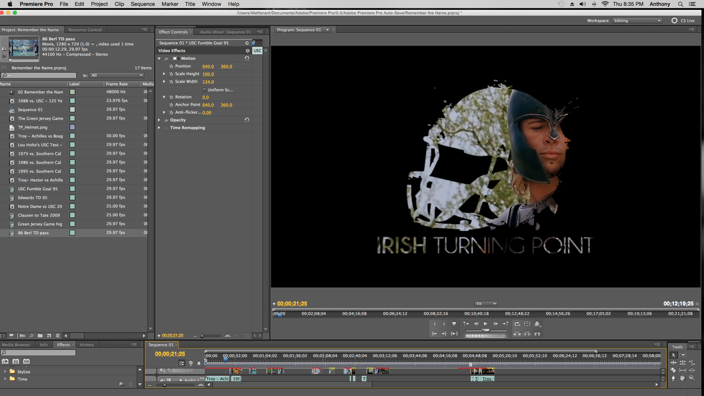Click the Effects panel search field
The width and height of the screenshot is (704, 396).
pos(38,353)
